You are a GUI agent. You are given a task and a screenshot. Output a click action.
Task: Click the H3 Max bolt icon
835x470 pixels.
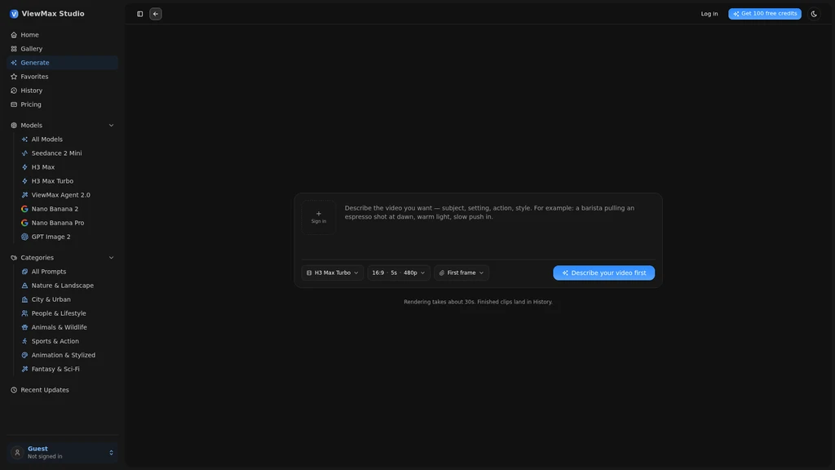point(24,166)
